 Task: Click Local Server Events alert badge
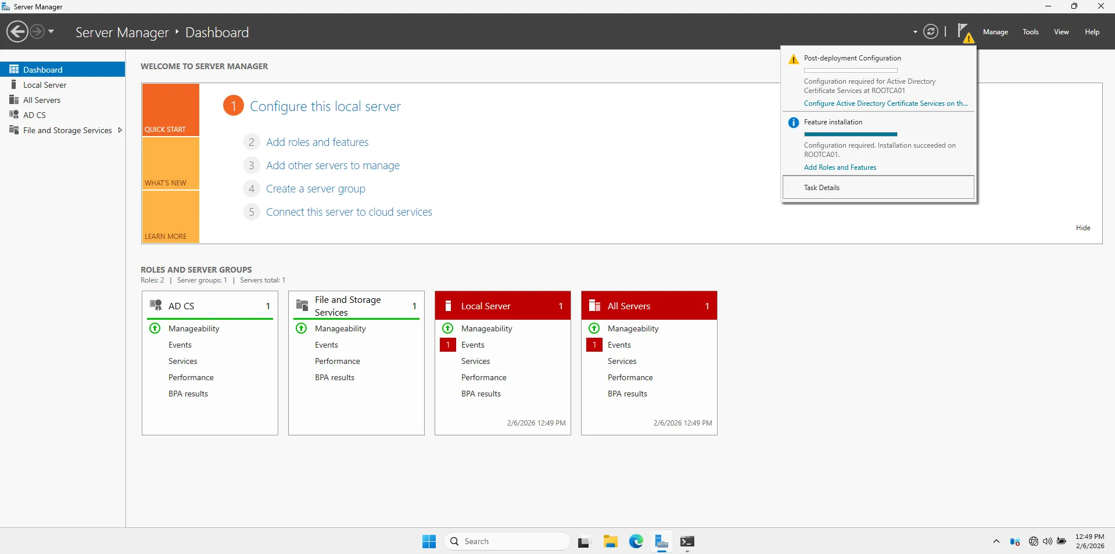[x=448, y=345]
